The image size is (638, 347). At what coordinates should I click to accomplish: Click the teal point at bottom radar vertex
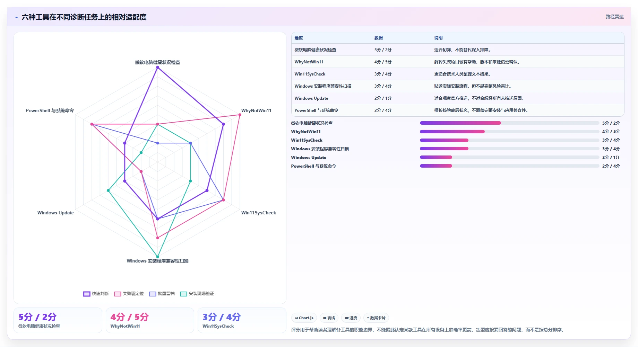coord(157,257)
